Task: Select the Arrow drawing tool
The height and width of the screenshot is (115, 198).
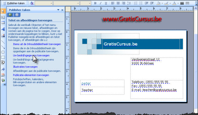Action: click(x=3, y=47)
